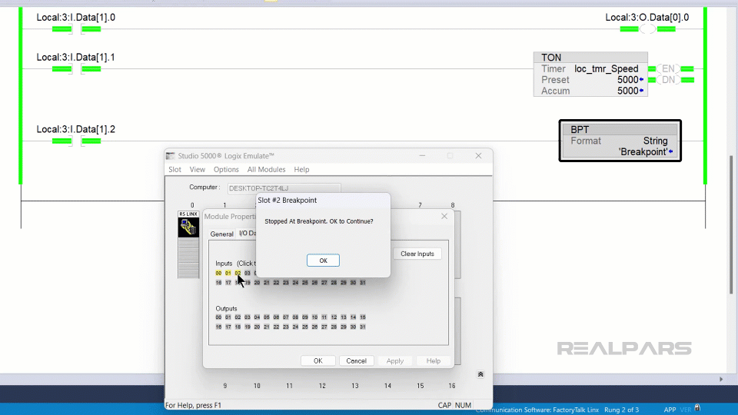Toggle input bit 20

257,283
